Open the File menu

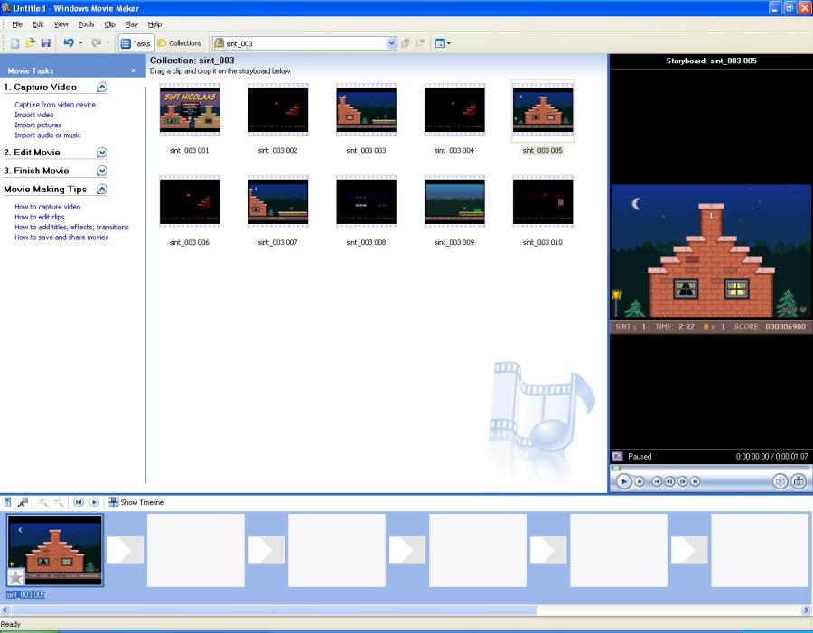coord(17,24)
